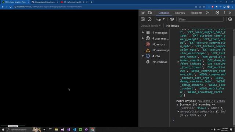
Task: Show more DevTools tabs chevron
Action: 207,13
